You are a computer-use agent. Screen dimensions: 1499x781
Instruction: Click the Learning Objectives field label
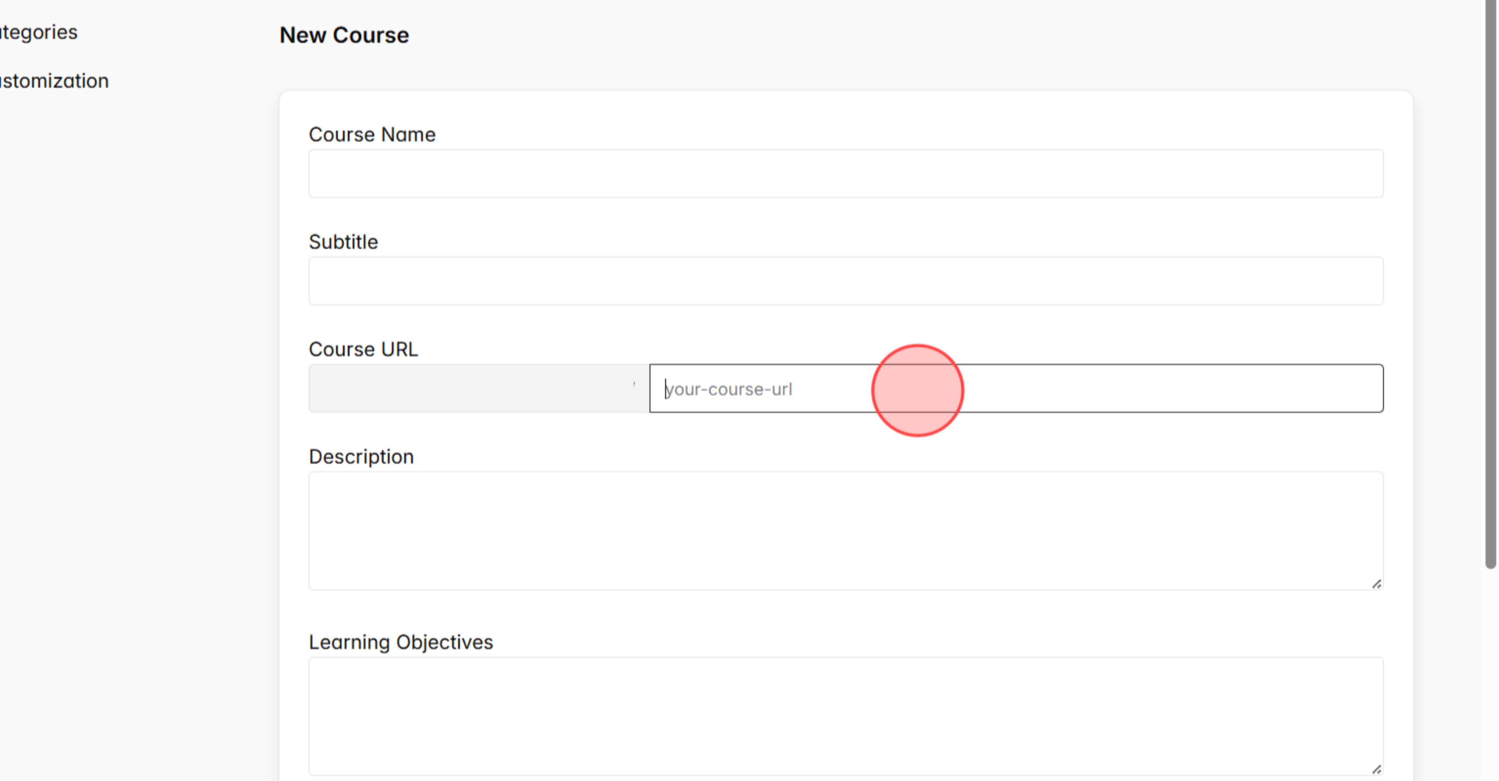401,642
